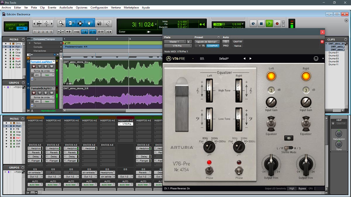Toggle the L/R to M/S Stereo Mode switch
This screenshot has height=197, width=351.
pyautogui.click(x=288, y=148)
